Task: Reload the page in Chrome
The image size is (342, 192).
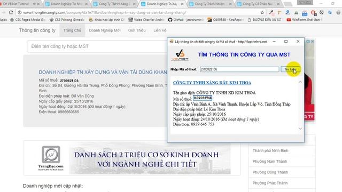Action: pos(11,13)
